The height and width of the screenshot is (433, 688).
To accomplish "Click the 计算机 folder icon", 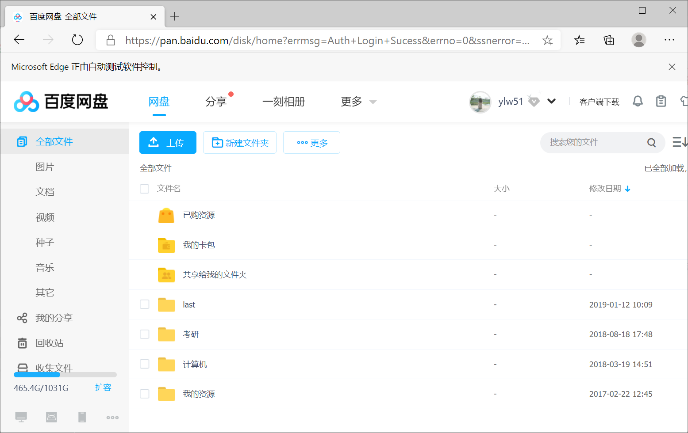I will point(166,364).
